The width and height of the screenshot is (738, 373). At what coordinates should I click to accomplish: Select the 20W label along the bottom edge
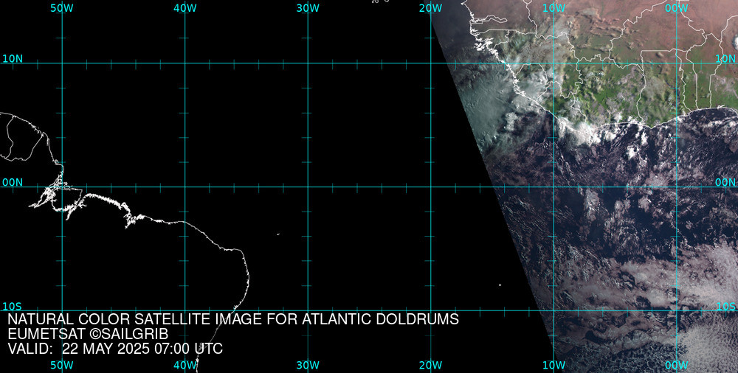coord(431,365)
